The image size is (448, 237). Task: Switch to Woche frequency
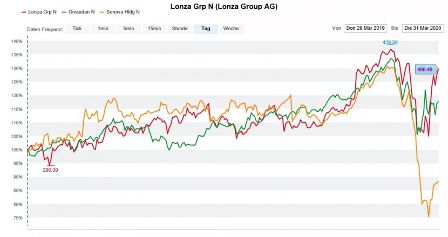tap(231, 29)
